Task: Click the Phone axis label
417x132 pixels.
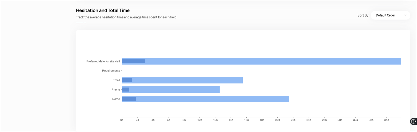Action: [116, 90]
